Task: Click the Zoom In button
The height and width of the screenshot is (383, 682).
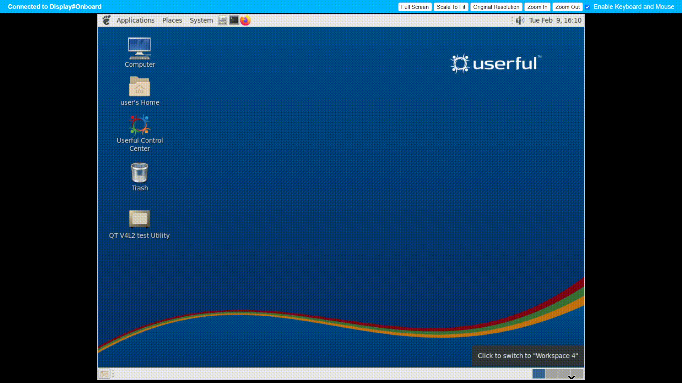Action: tap(537, 7)
